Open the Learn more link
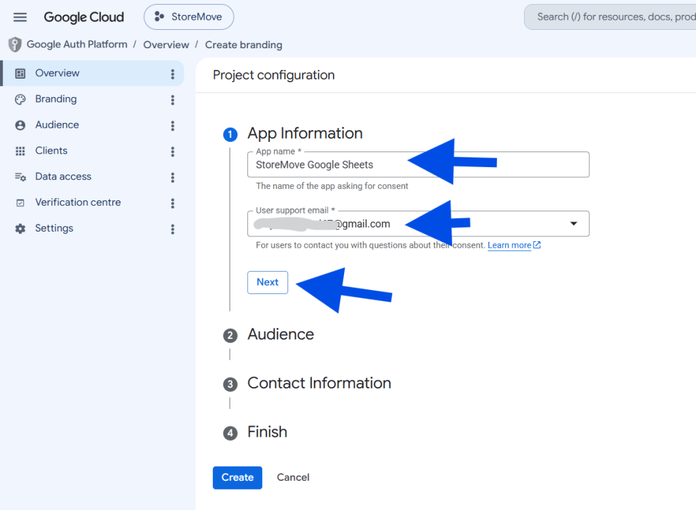Viewport: 696px width, 510px height. click(x=514, y=245)
